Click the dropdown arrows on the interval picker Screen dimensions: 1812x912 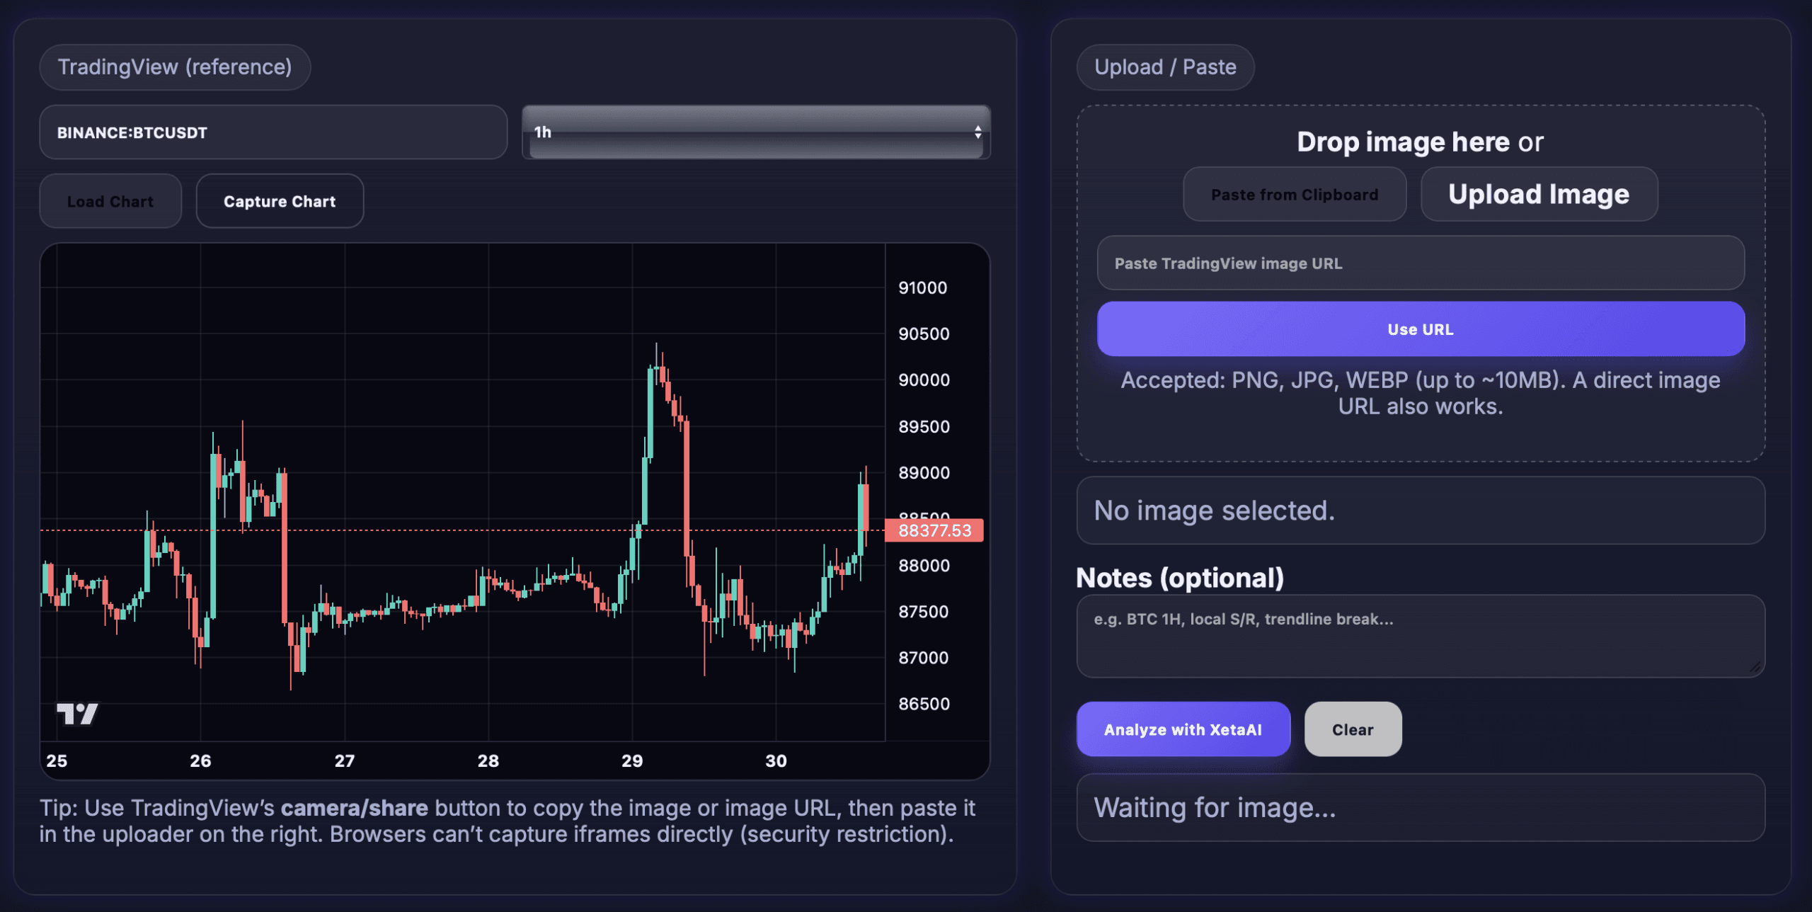977,132
